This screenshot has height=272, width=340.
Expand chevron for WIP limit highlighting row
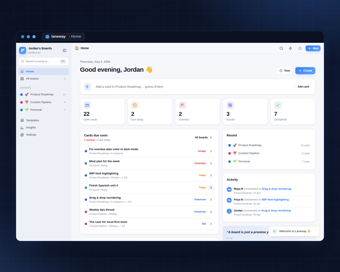tap(211, 175)
